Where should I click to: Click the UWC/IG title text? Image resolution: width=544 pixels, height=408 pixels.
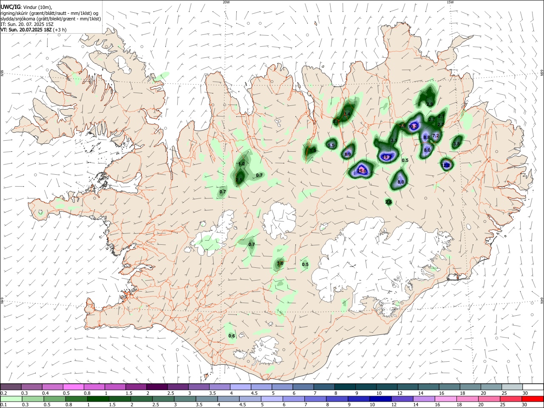click(x=10, y=7)
